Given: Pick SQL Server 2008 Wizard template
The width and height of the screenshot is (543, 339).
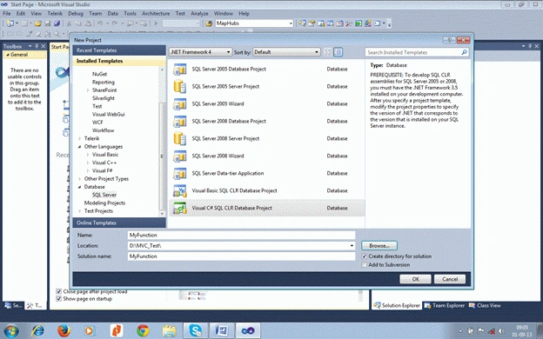Looking at the screenshot, I should pyautogui.click(x=266, y=156).
